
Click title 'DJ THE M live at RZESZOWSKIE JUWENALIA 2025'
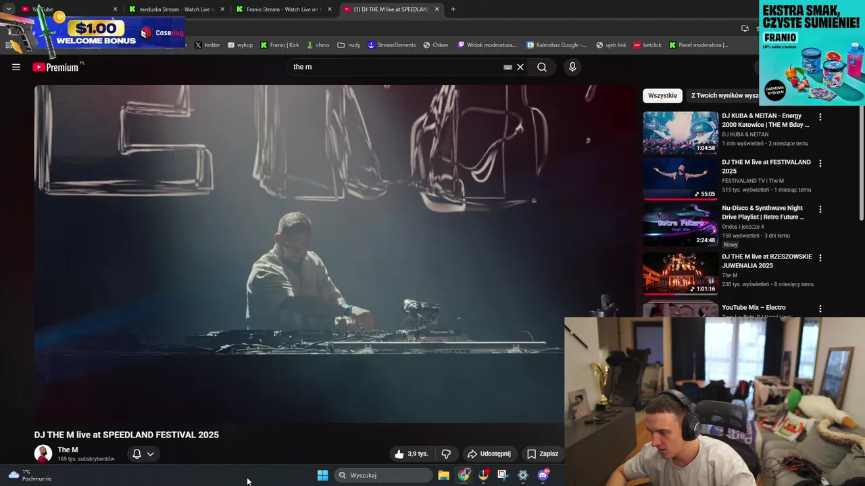tap(767, 261)
